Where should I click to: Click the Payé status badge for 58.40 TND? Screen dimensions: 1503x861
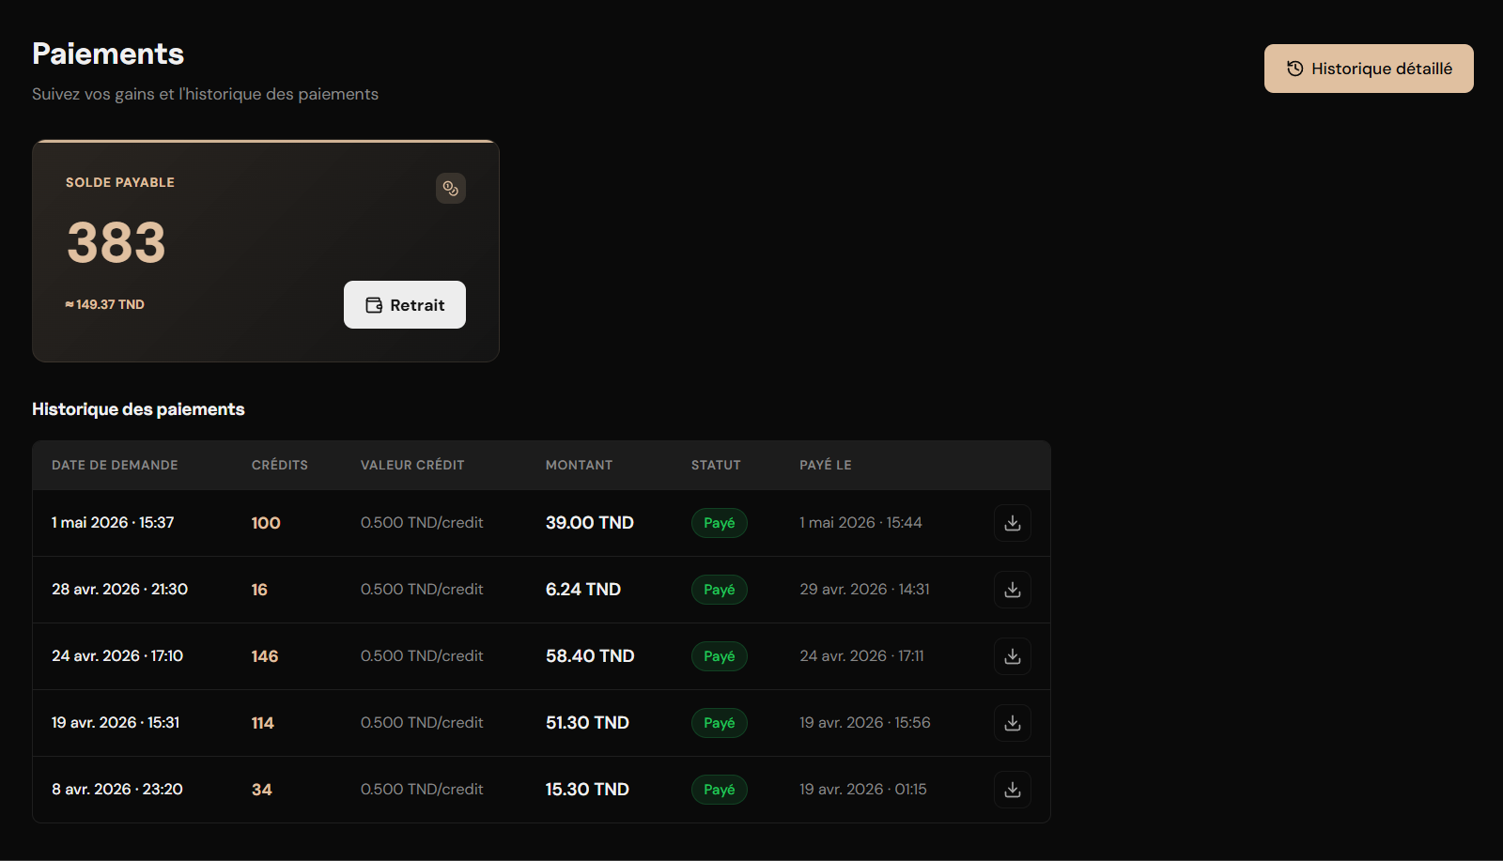[720, 656]
